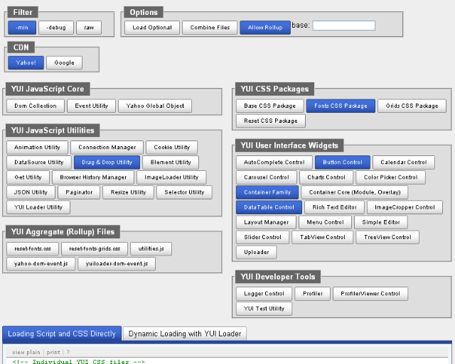Toggle Event Utility in JavaScript Core

[x=92, y=106]
